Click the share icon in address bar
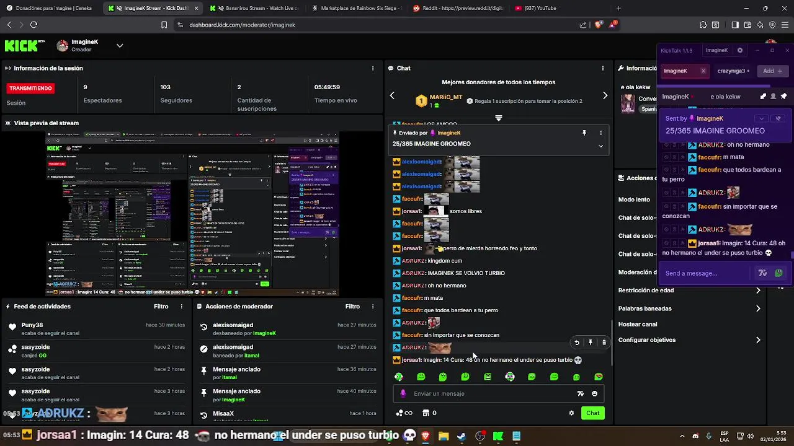Viewport: 794px width, 446px height. point(583,25)
